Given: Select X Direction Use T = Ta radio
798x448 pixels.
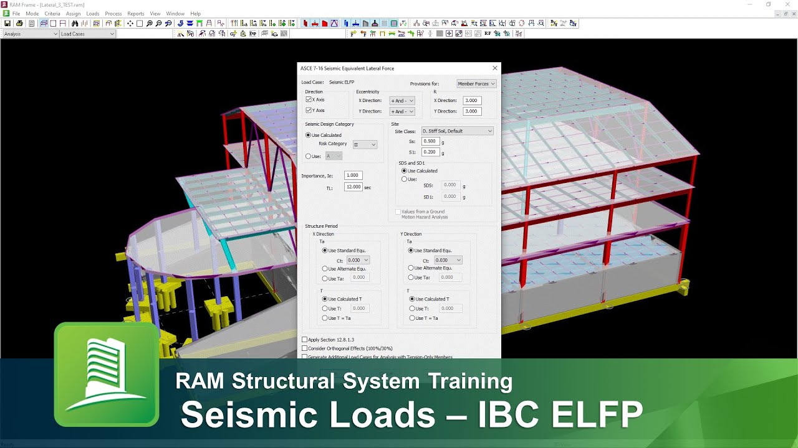Looking at the screenshot, I should (325, 318).
